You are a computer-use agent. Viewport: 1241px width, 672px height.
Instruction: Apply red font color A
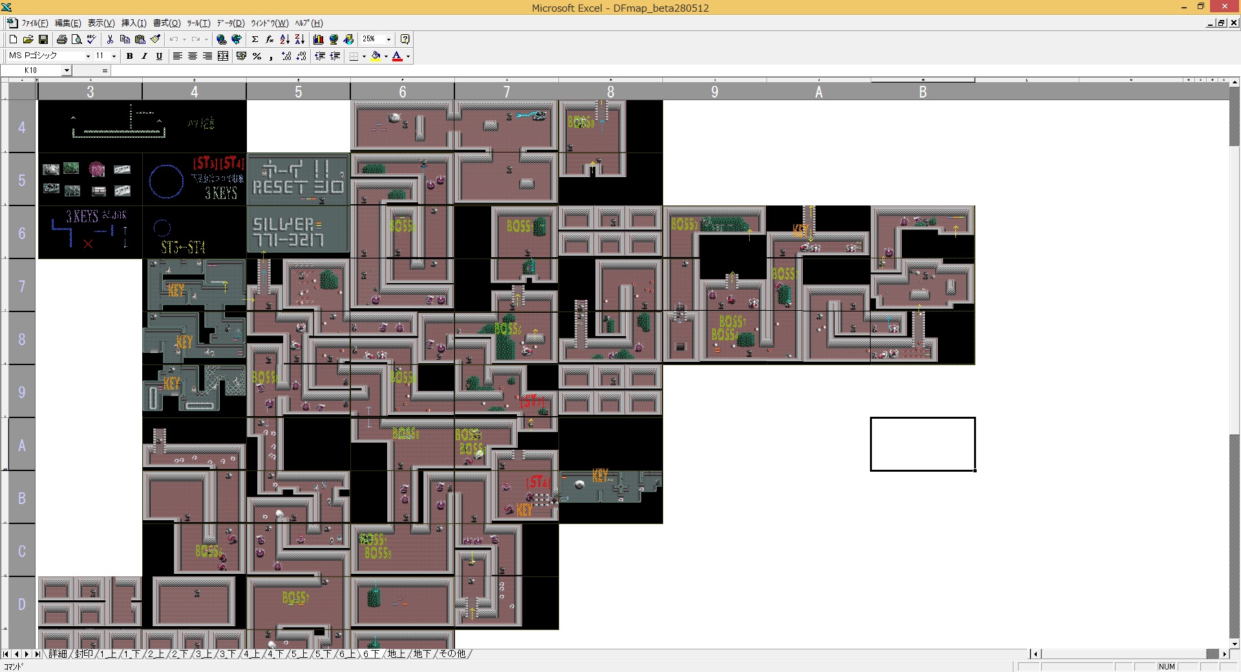(x=398, y=56)
